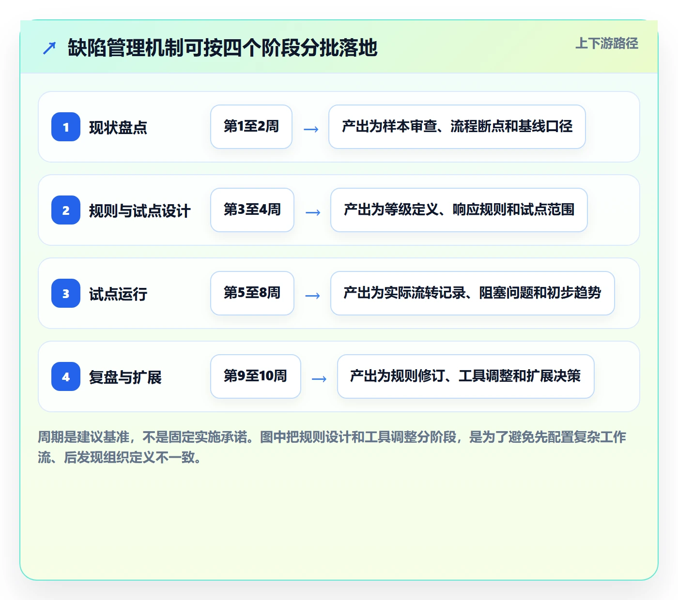Viewport: 678px width, 600px height.
Task: Click the 复盘与扩展 stage name
Action: pos(125,377)
